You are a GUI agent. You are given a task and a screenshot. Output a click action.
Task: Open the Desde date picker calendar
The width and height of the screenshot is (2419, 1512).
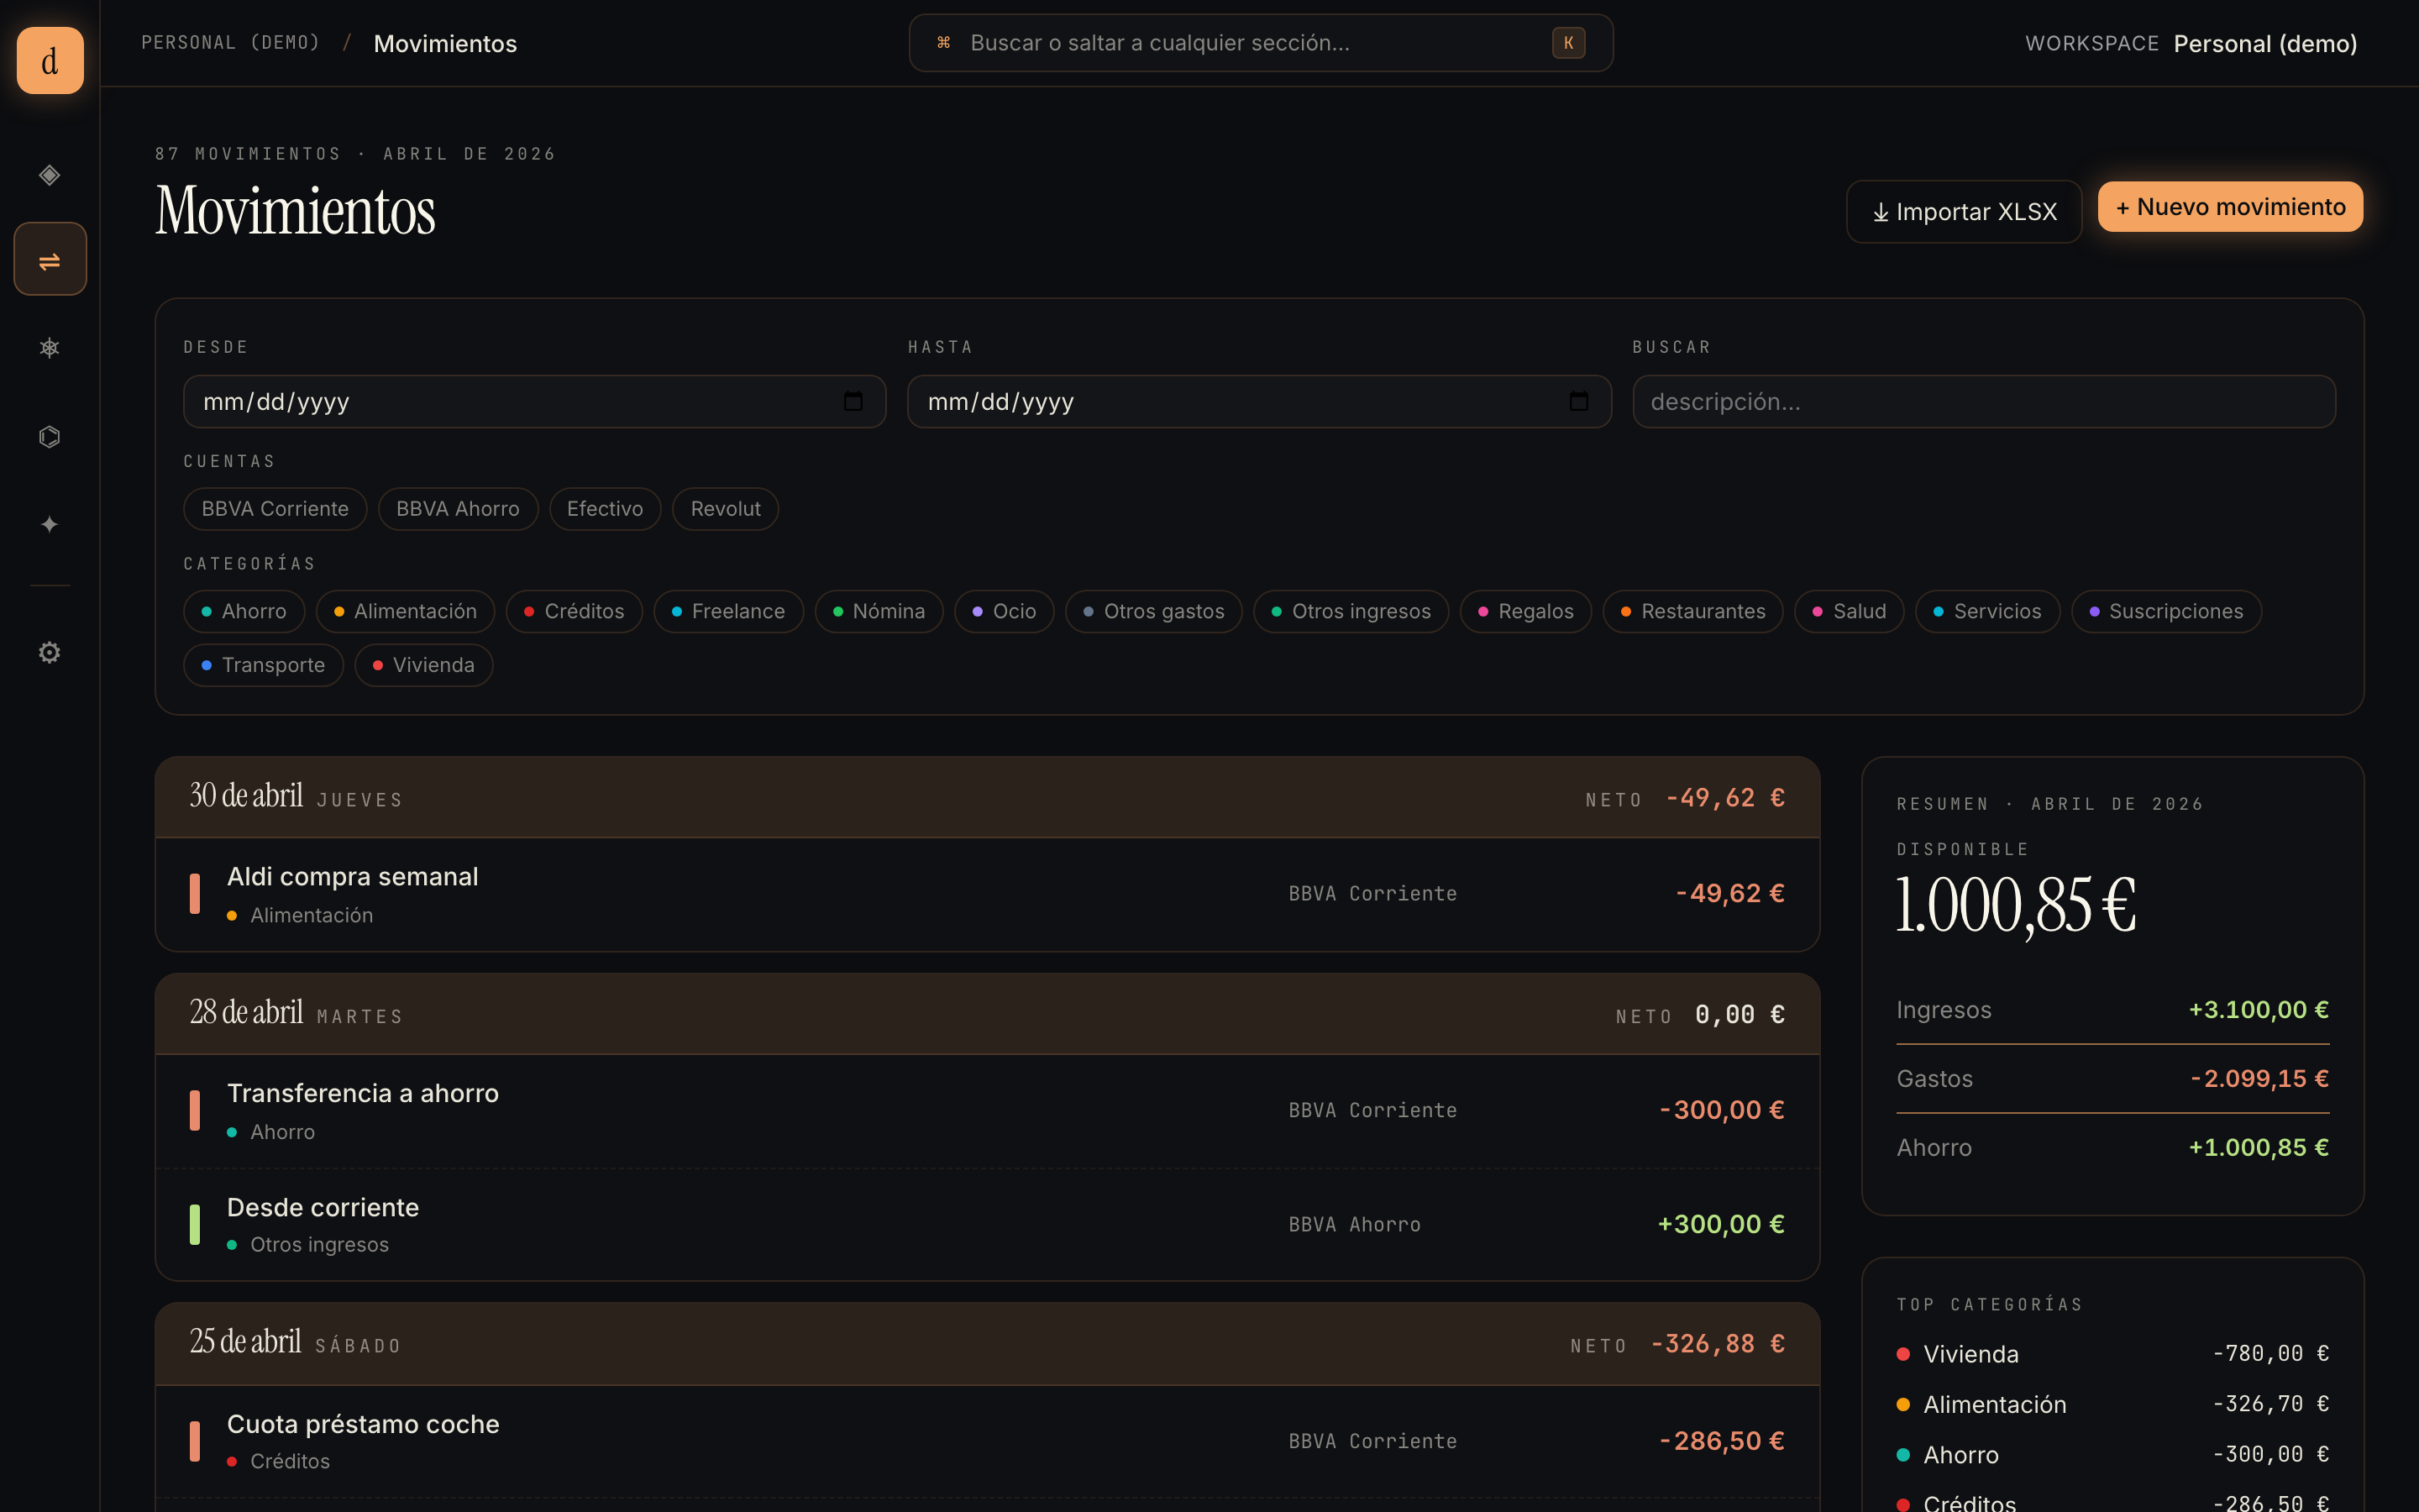click(x=853, y=401)
